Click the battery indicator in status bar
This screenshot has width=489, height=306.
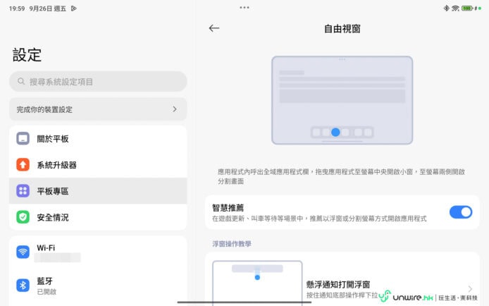point(466,8)
